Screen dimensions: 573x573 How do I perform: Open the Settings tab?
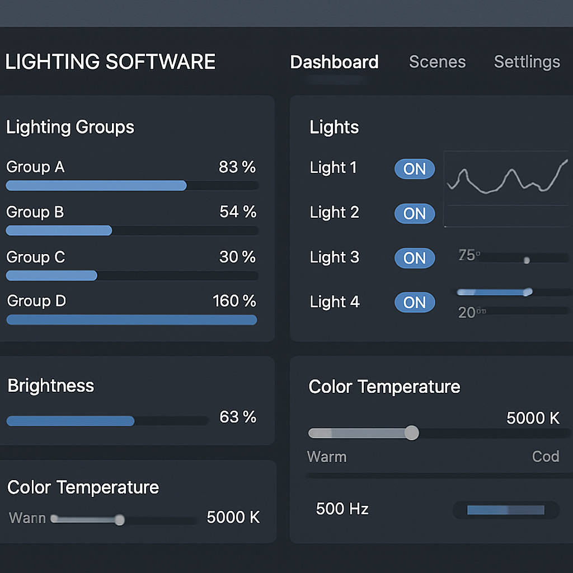(x=527, y=62)
